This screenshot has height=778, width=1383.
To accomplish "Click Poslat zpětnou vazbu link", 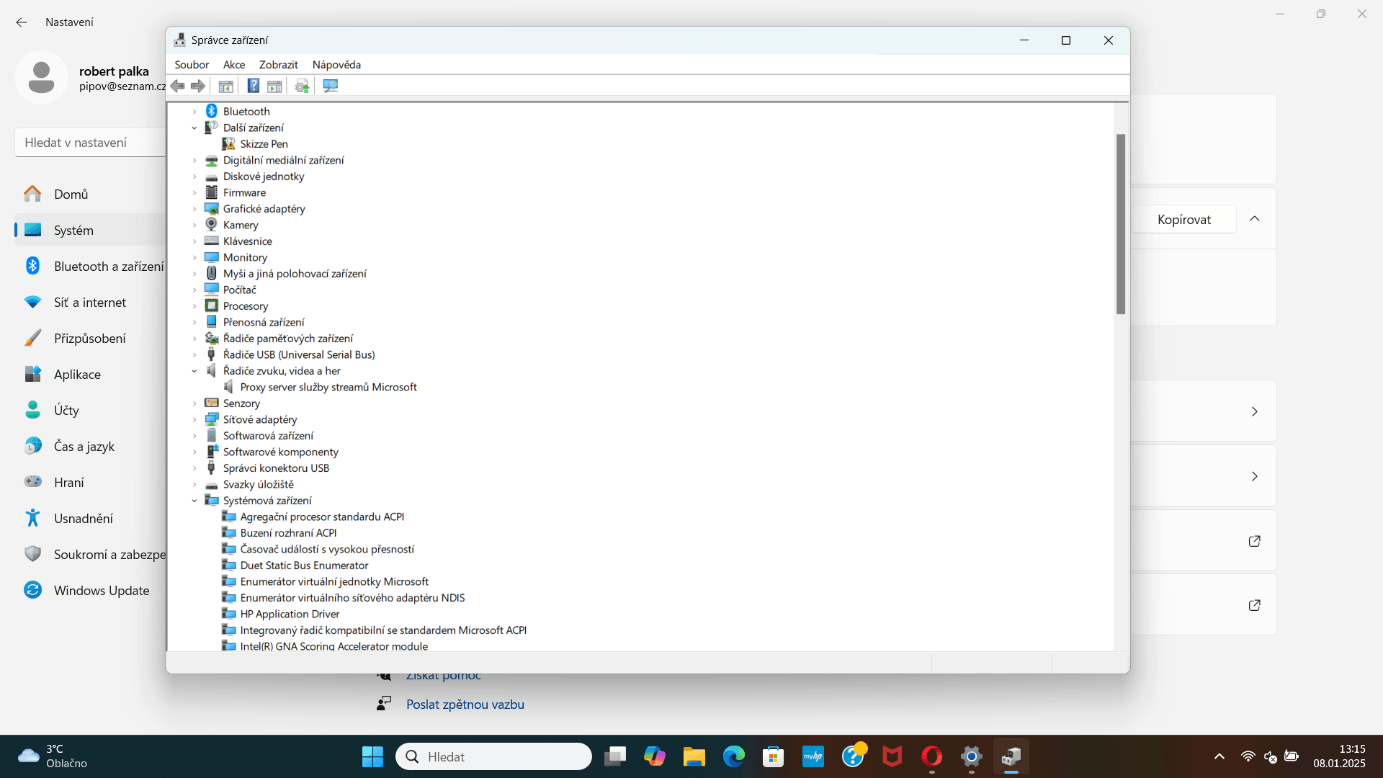I will pos(465,705).
